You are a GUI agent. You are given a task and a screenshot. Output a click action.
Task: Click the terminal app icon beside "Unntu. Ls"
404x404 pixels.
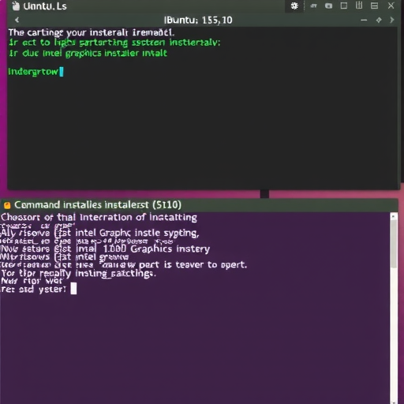point(16,6)
